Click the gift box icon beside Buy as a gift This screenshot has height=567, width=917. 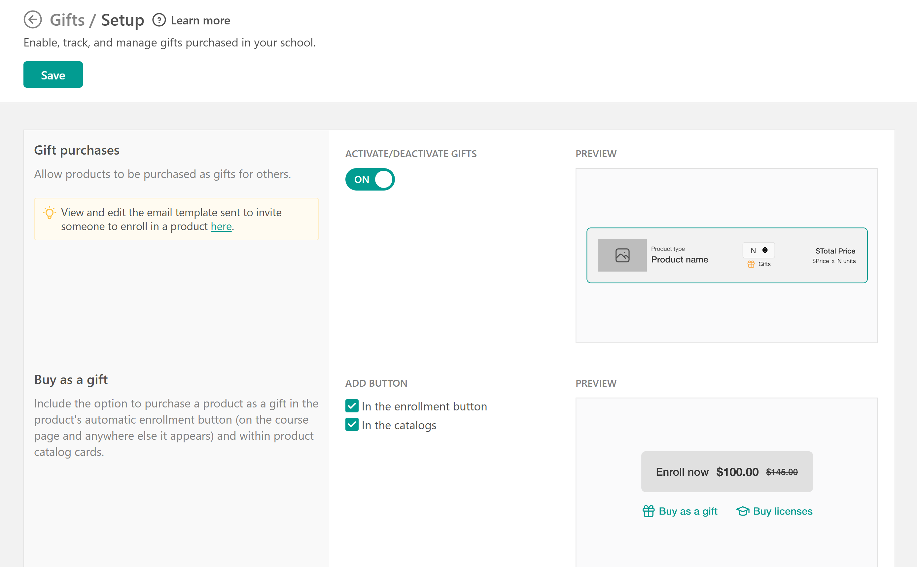click(x=649, y=511)
